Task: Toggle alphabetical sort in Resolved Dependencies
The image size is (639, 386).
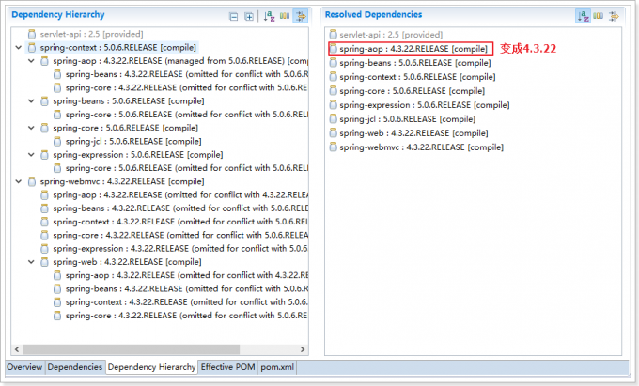Action: tap(584, 16)
